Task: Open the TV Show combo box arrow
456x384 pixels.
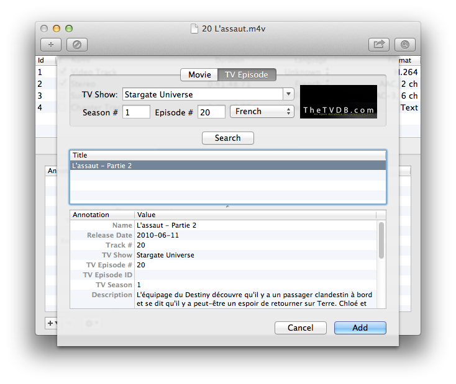Action: point(288,94)
